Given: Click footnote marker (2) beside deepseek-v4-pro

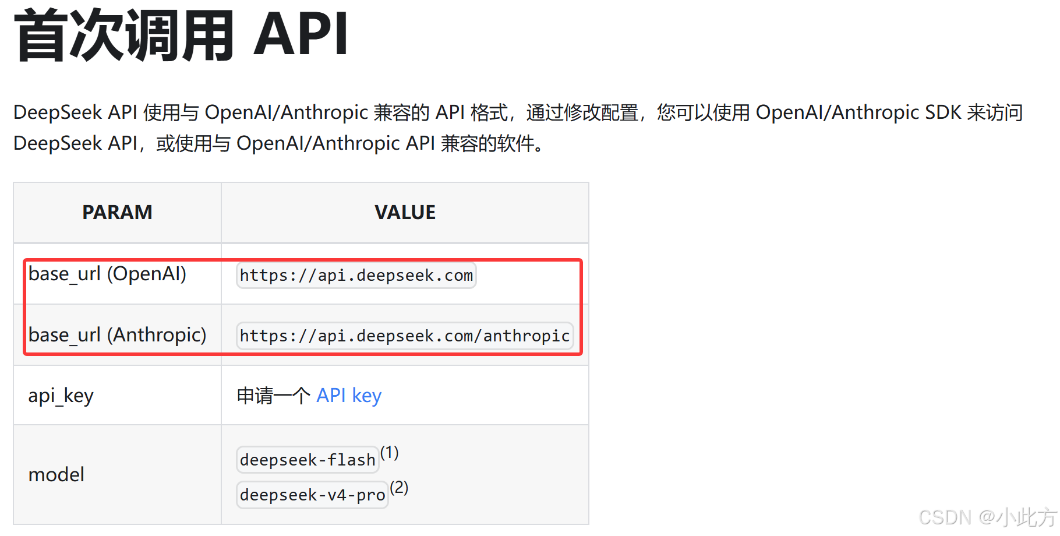Looking at the screenshot, I should coord(399,487).
